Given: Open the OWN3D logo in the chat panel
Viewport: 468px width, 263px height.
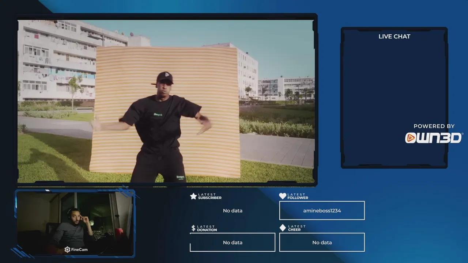Looking at the screenshot, I should tap(434, 138).
